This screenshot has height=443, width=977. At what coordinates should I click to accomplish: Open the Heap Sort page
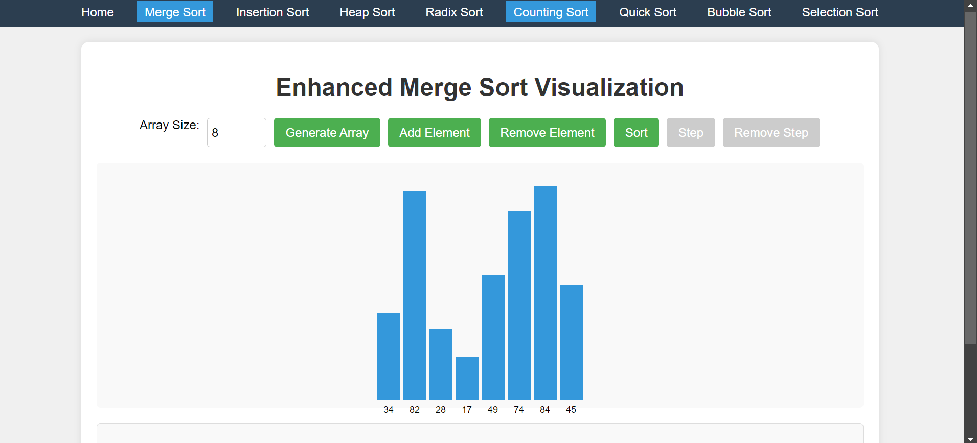tap(367, 12)
